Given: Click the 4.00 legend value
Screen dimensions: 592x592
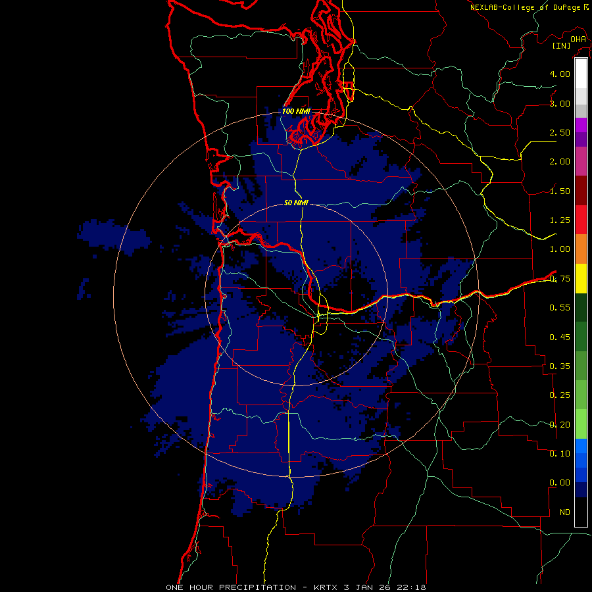Looking at the screenshot, I should pos(560,74).
